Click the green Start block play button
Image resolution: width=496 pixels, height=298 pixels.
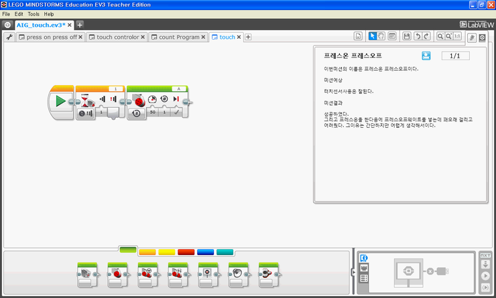click(60, 101)
